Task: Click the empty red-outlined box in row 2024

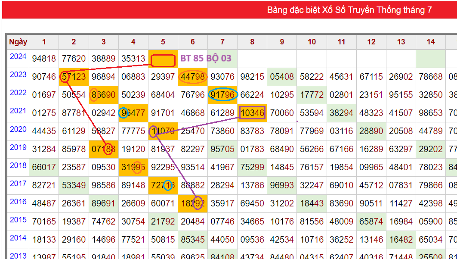Action: click(x=163, y=60)
